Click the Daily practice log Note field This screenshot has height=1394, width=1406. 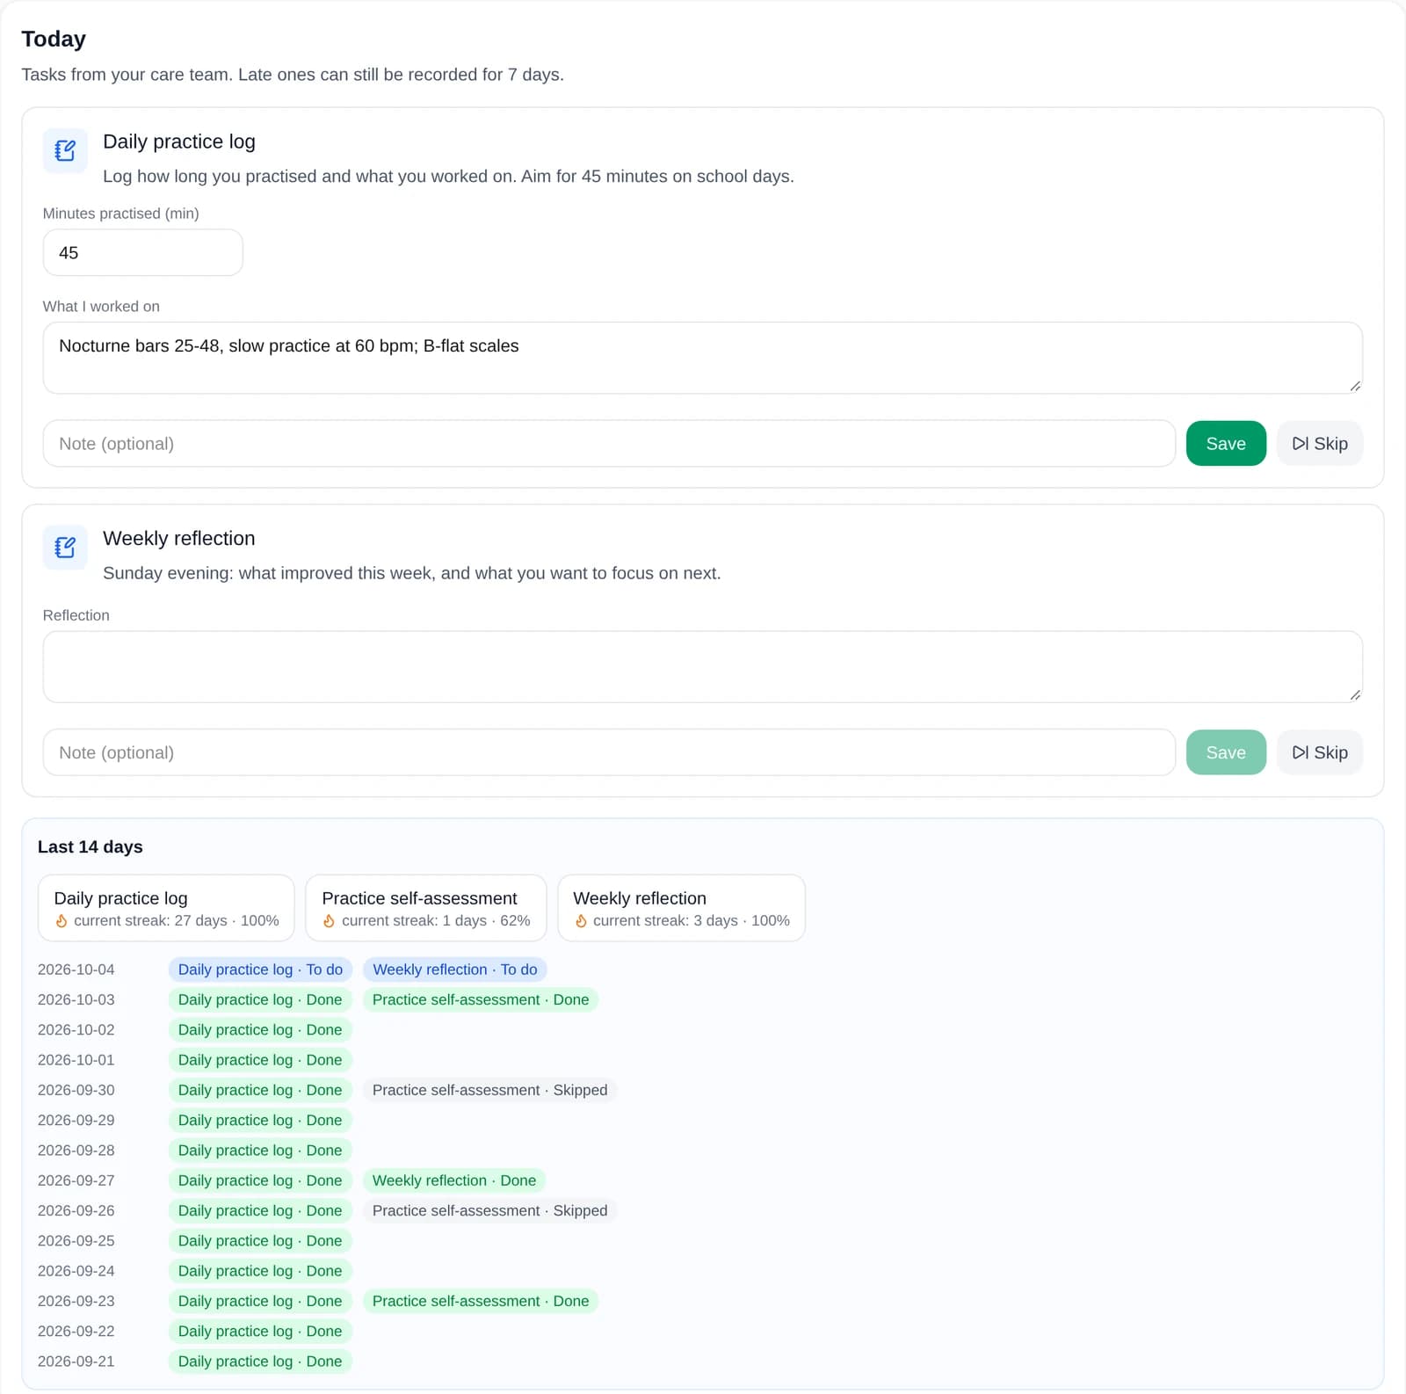[x=609, y=444]
